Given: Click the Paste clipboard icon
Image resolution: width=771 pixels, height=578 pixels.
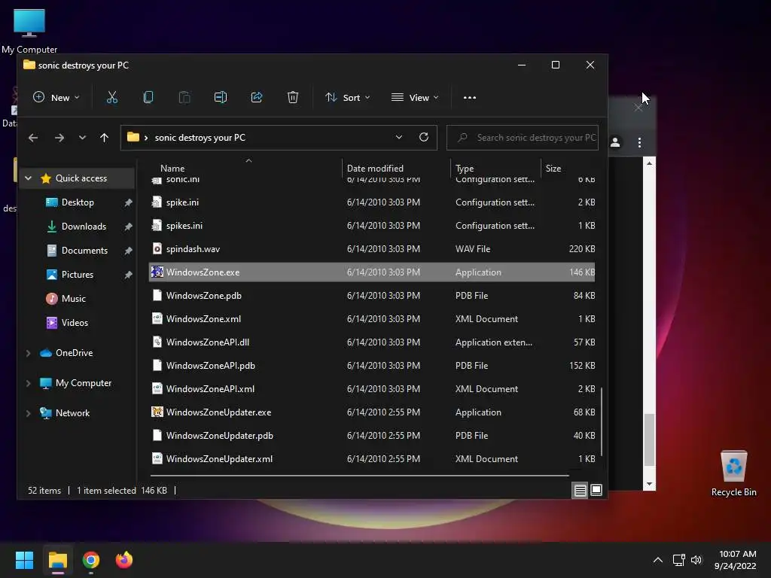Looking at the screenshot, I should (184, 97).
